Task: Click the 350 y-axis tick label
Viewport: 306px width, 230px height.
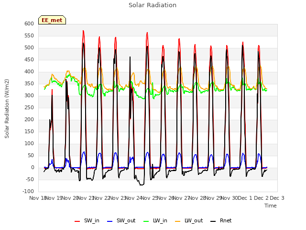Action: click(29, 83)
